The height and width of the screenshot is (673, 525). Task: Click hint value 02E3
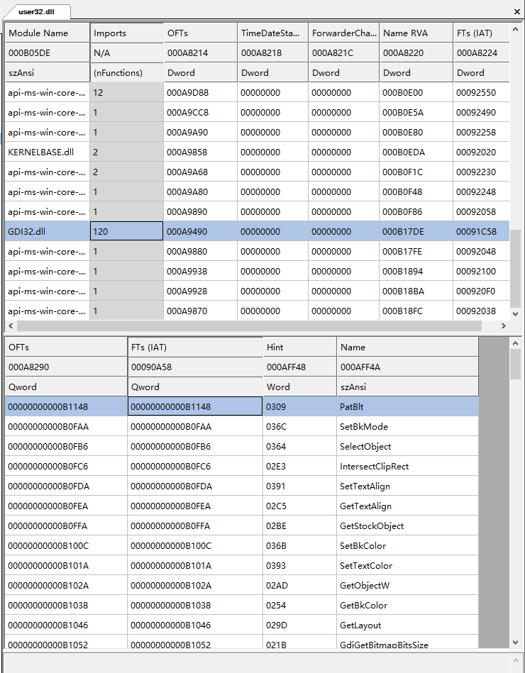click(x=299, y=466)
